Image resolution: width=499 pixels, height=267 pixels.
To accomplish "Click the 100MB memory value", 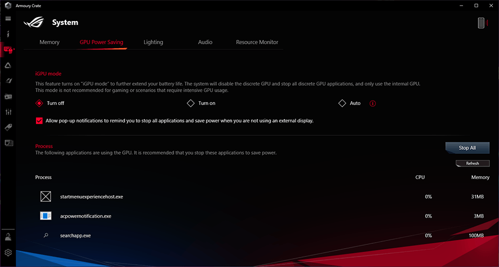I will [x=476, y=235].
